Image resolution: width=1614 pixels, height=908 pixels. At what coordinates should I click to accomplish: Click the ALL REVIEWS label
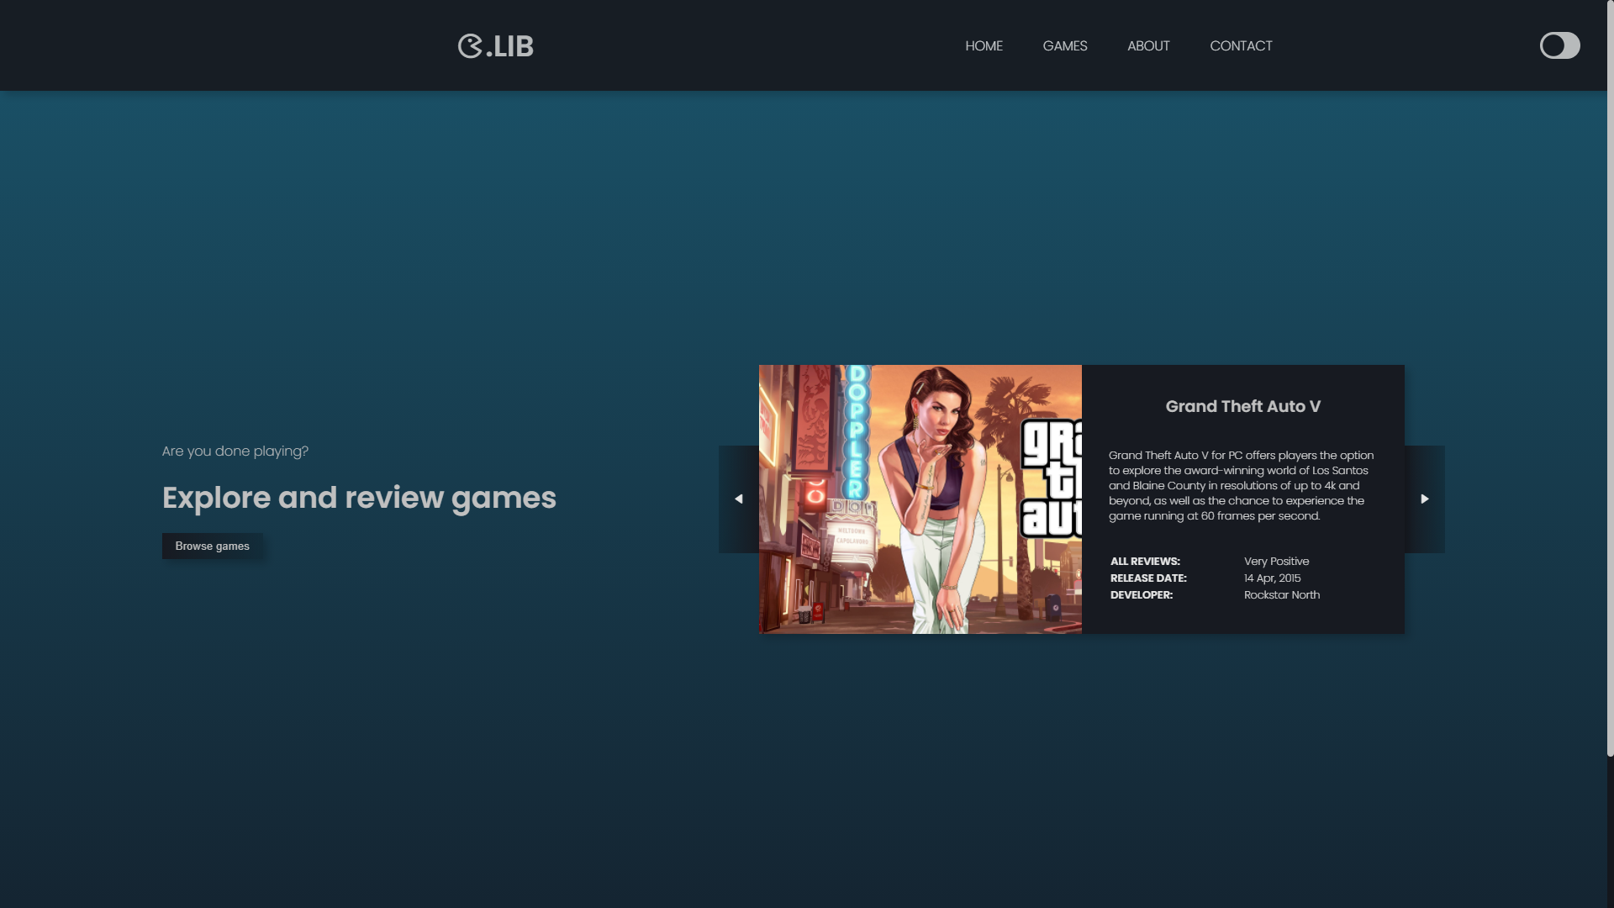coord(1145,562)
